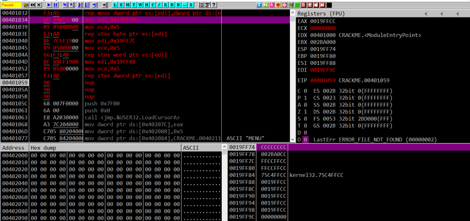Open a new executable file with the folder icon
The height and width of the screenshot is (221, 470).
click(x=26, y=5)
